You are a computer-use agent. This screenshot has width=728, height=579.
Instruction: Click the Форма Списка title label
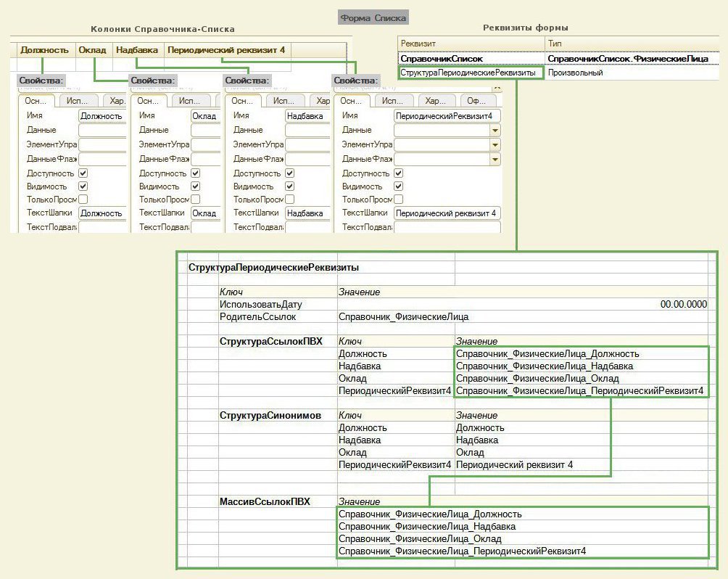[373, 17]
